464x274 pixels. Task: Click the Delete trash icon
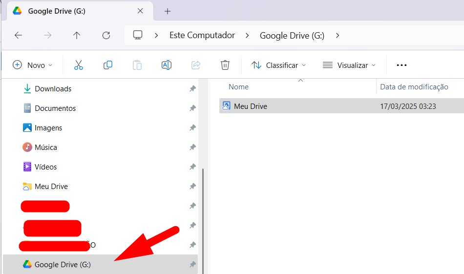225,65
